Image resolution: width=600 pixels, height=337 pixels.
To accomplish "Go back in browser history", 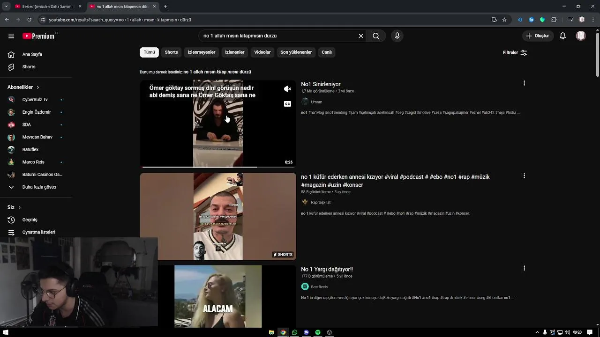I will tap(7, 20).
